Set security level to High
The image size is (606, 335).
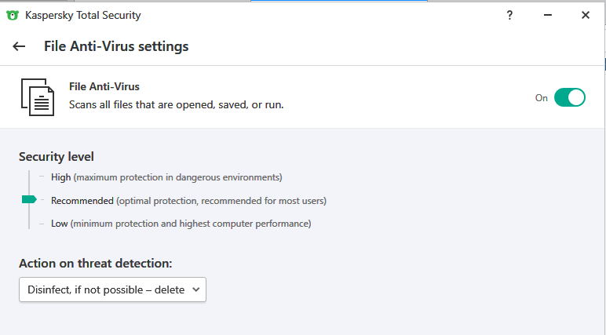(x=60, y=177)
